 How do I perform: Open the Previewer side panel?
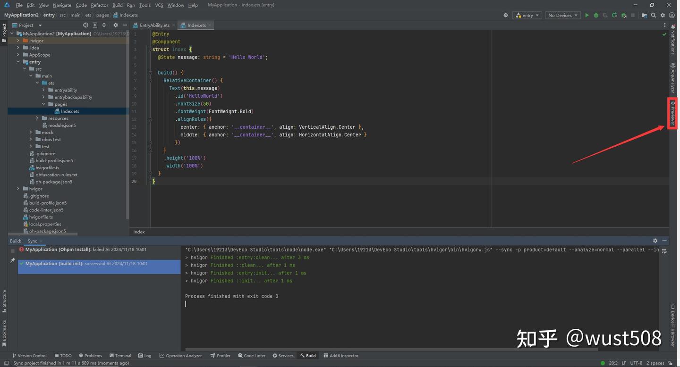[672, 113]
